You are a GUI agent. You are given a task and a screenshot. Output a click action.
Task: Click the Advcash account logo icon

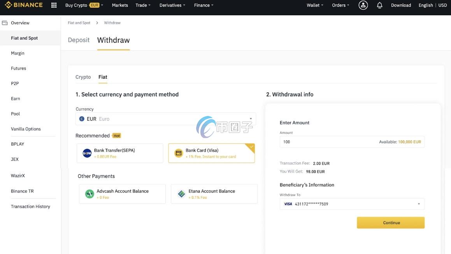point(89,194)
